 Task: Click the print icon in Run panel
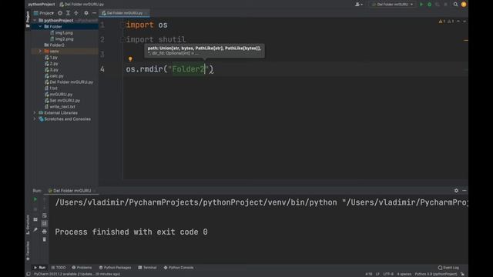click(x=45, y=232)
